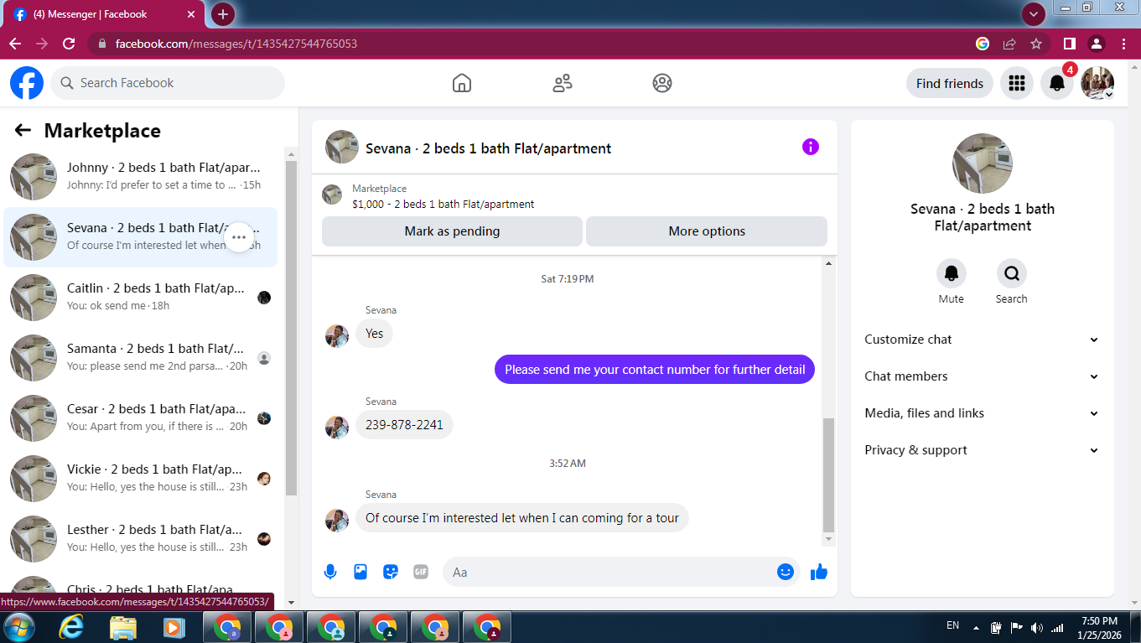Open the taskbar clock showing 7:50 PM
Screen dimensions: 1141x643
[1099, 627]
